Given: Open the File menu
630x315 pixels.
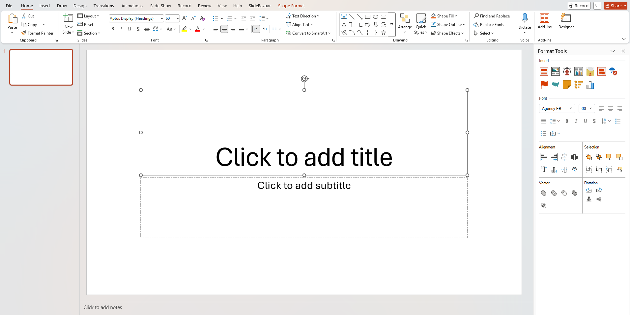Looking at the screenshot, I should tap(9, 6).
